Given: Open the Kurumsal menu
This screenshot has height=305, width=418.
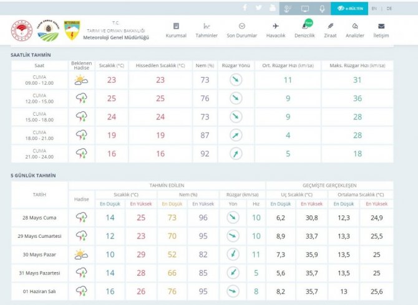Looking at the screenshot, I should click(x=176, y=30).
